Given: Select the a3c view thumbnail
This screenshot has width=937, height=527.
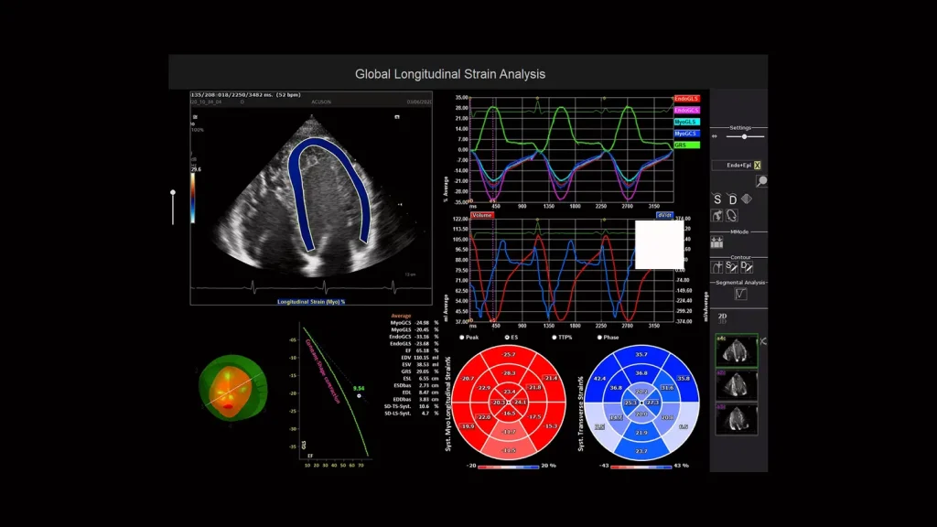Looking at the screenshot, I should tap(736, 417).
